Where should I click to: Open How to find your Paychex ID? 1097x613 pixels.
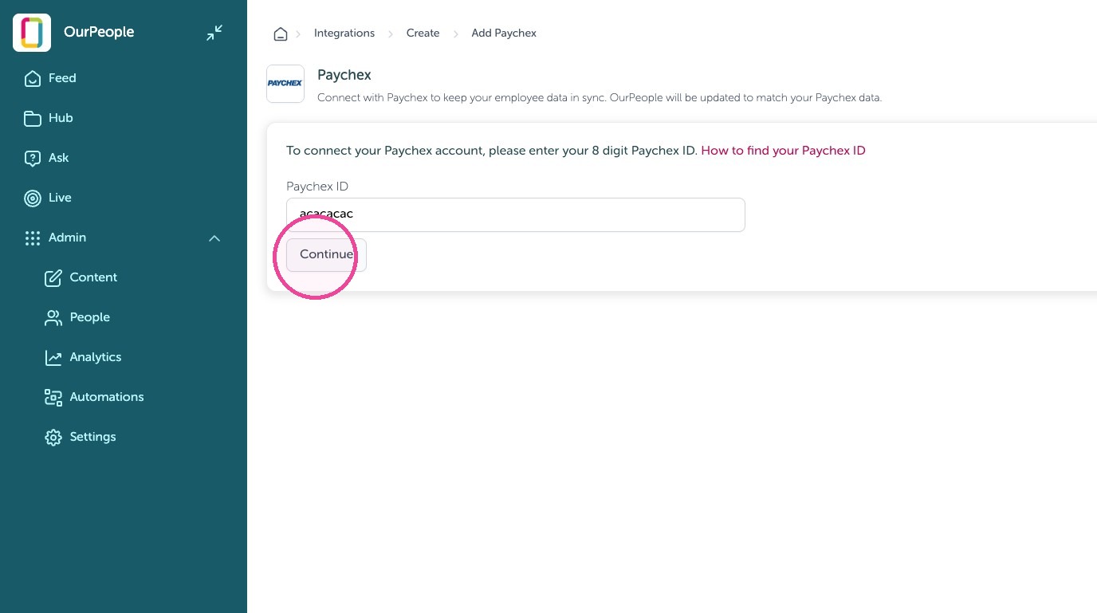[x=783, y=150]
